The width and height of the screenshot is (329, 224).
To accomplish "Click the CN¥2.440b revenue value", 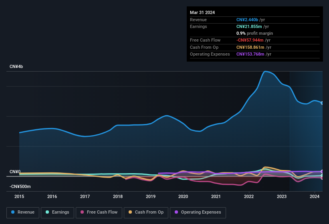I will coord(247,20).
